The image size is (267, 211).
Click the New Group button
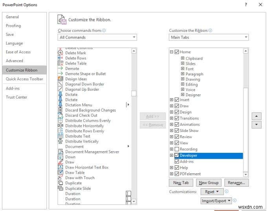point(208,183)
